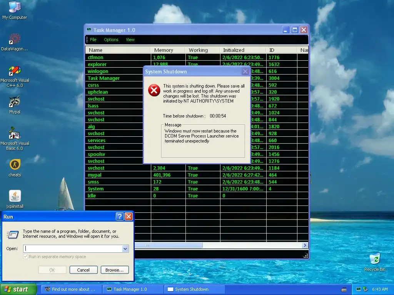The height and width of the screenshot is (295, 394).
Task: Click the Browse... button in Run dialog
Action: point(115,270)
